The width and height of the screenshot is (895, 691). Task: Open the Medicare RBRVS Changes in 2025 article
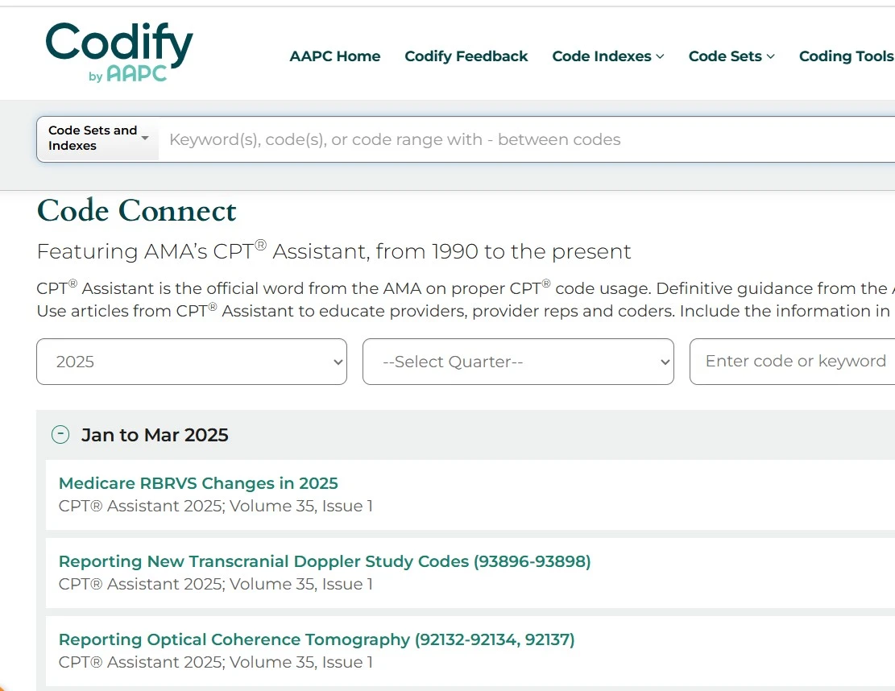[198, 483]
